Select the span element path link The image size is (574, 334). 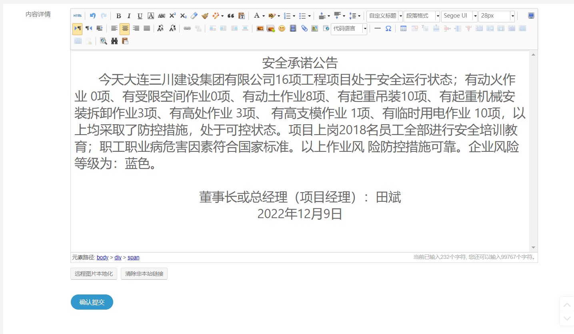coord(134,258)
